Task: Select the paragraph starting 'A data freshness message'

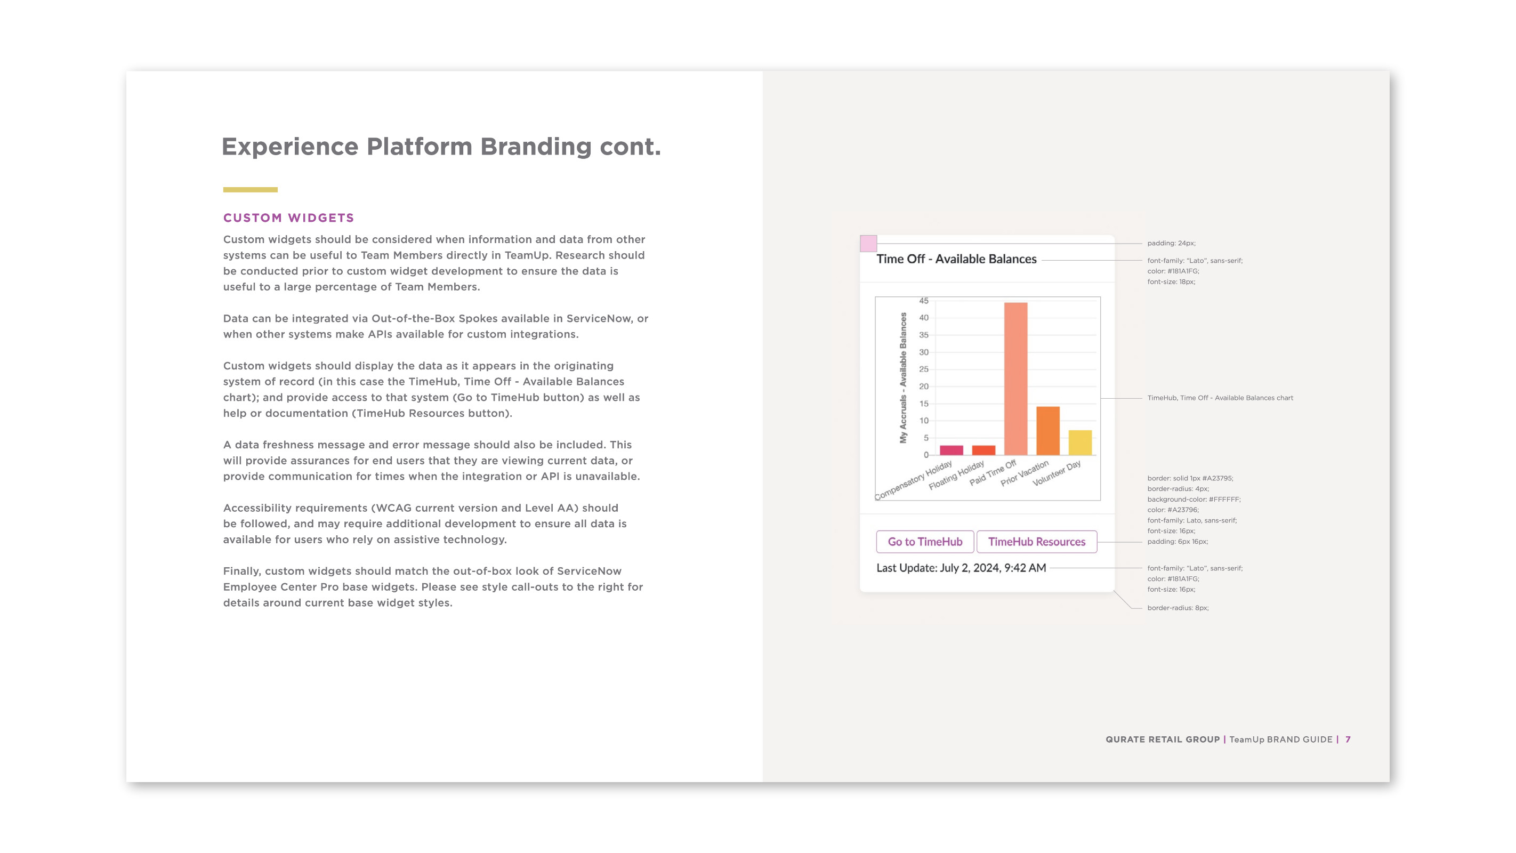Action: tap(431, 460)
